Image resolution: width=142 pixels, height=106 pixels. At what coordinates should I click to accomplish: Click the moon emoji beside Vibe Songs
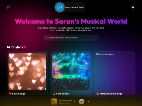coord(54,94)
